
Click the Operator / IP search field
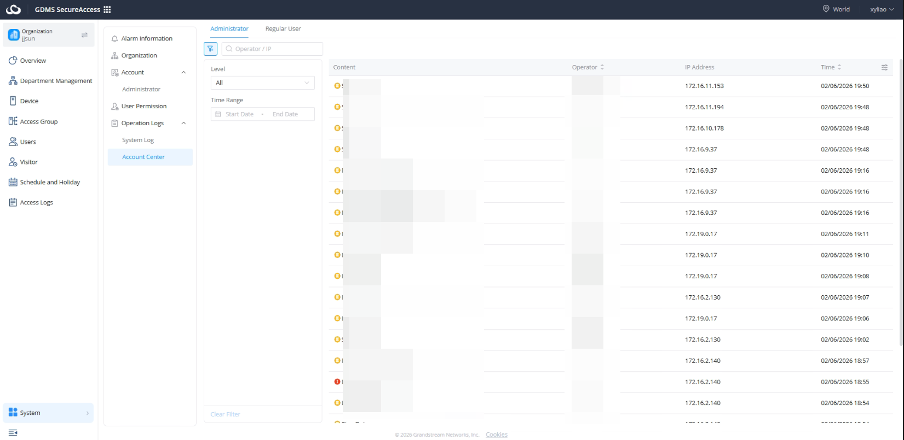[272, 49]
